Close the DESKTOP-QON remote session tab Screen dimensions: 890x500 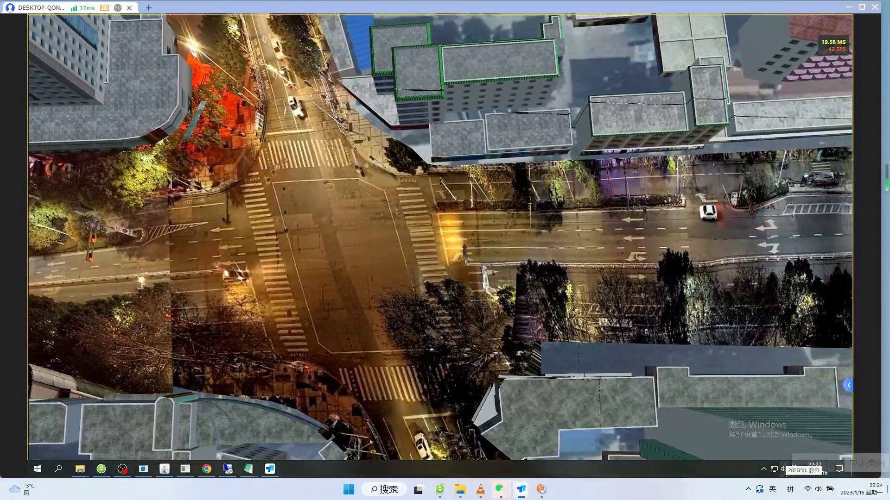(x=129, y=8)
